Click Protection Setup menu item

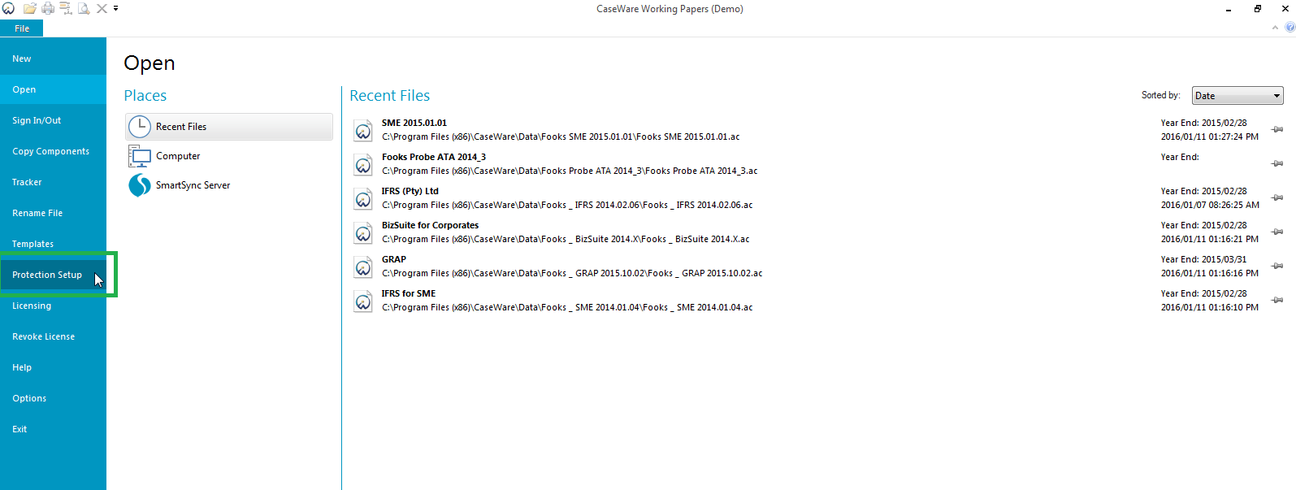53,275
